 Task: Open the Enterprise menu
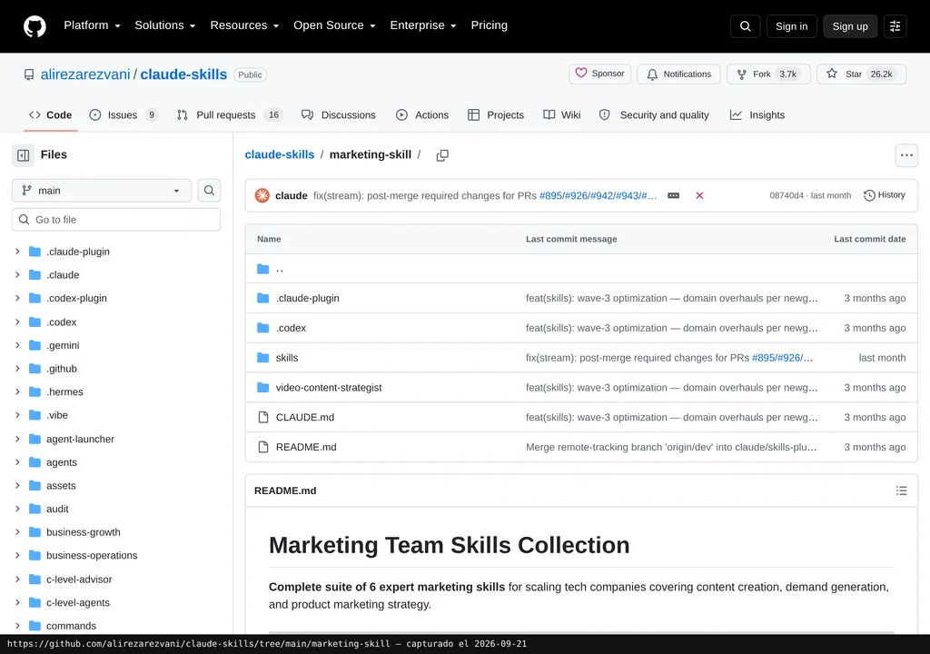(423, 25)
